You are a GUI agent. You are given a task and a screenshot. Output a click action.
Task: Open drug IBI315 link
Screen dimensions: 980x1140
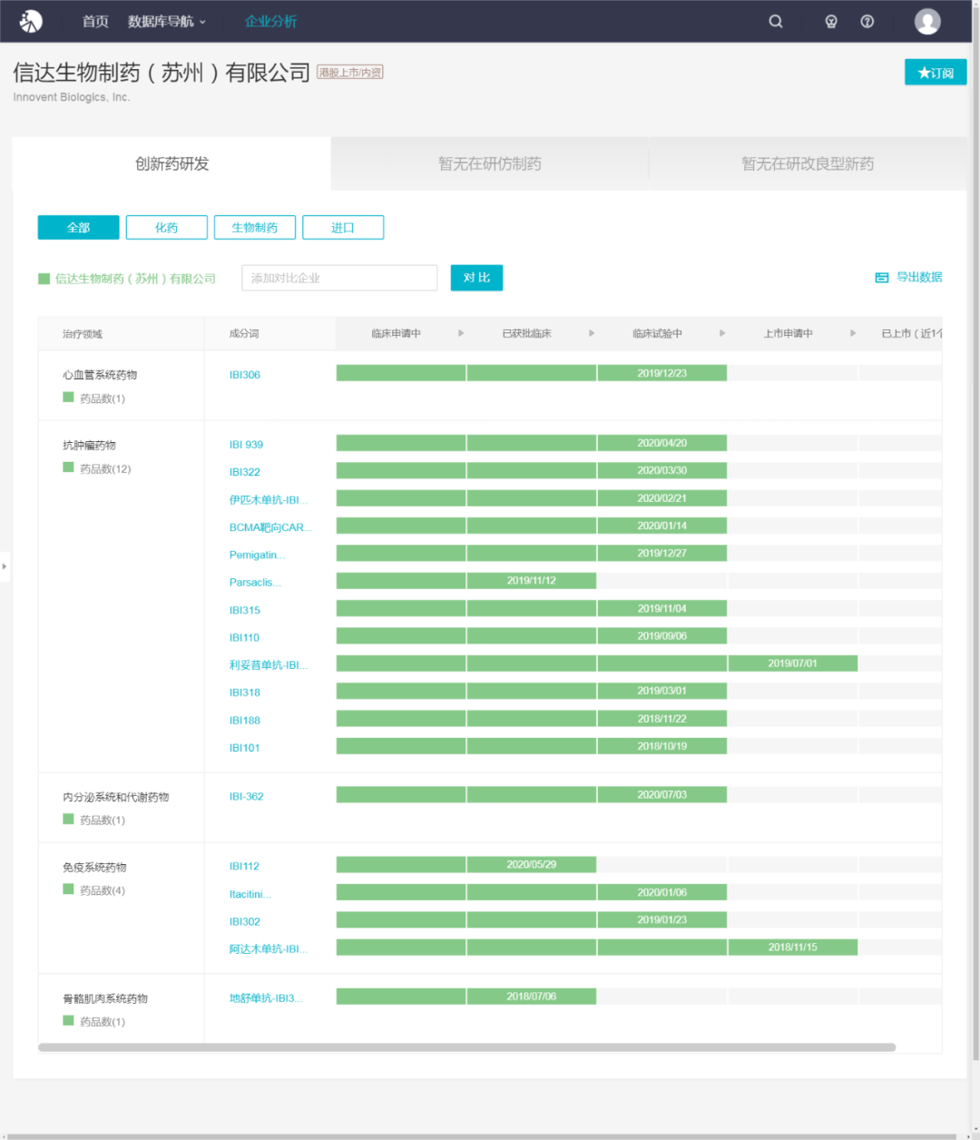pyautogui.click(x=245, y=610)
